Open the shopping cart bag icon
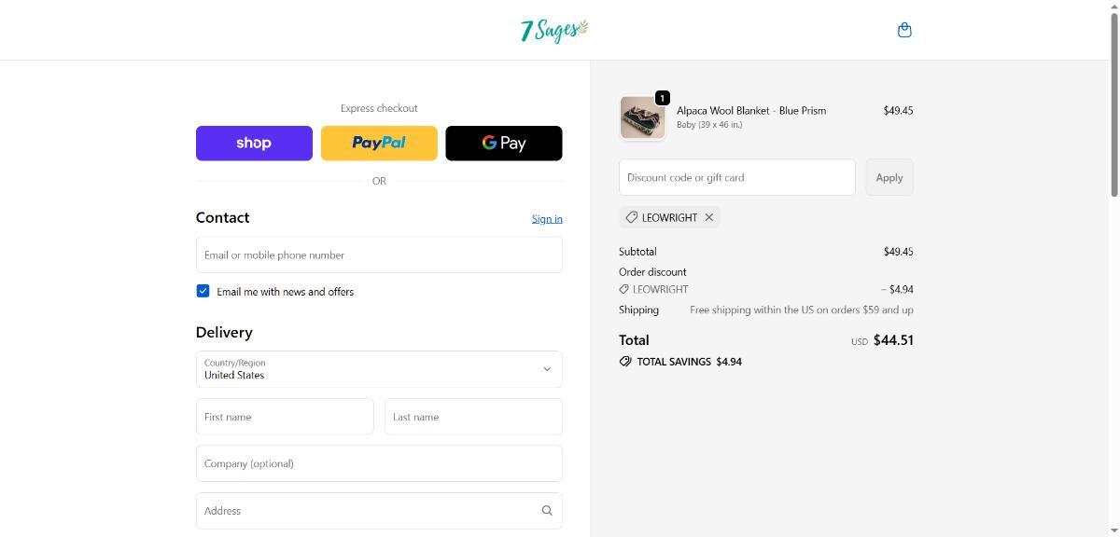1120x537 pixels. point(903,30)
